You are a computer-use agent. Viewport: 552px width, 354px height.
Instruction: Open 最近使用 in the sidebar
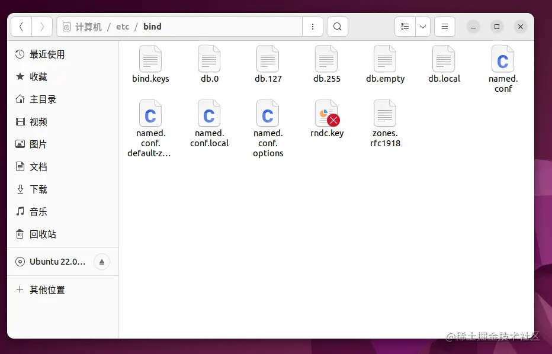point(63,54)
